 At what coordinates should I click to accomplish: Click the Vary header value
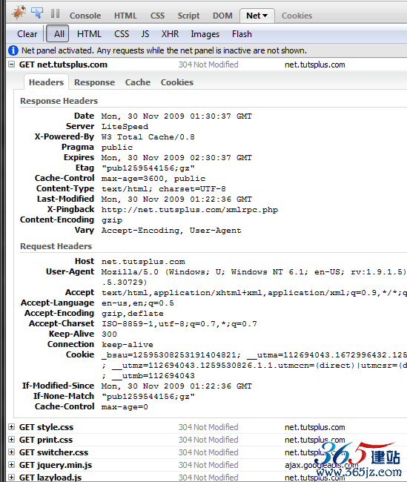(171, 231)
